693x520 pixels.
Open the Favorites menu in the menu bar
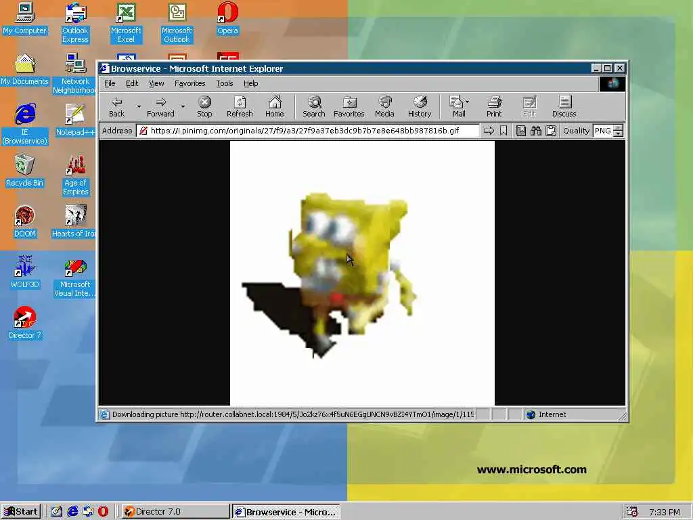click(189, 83)
